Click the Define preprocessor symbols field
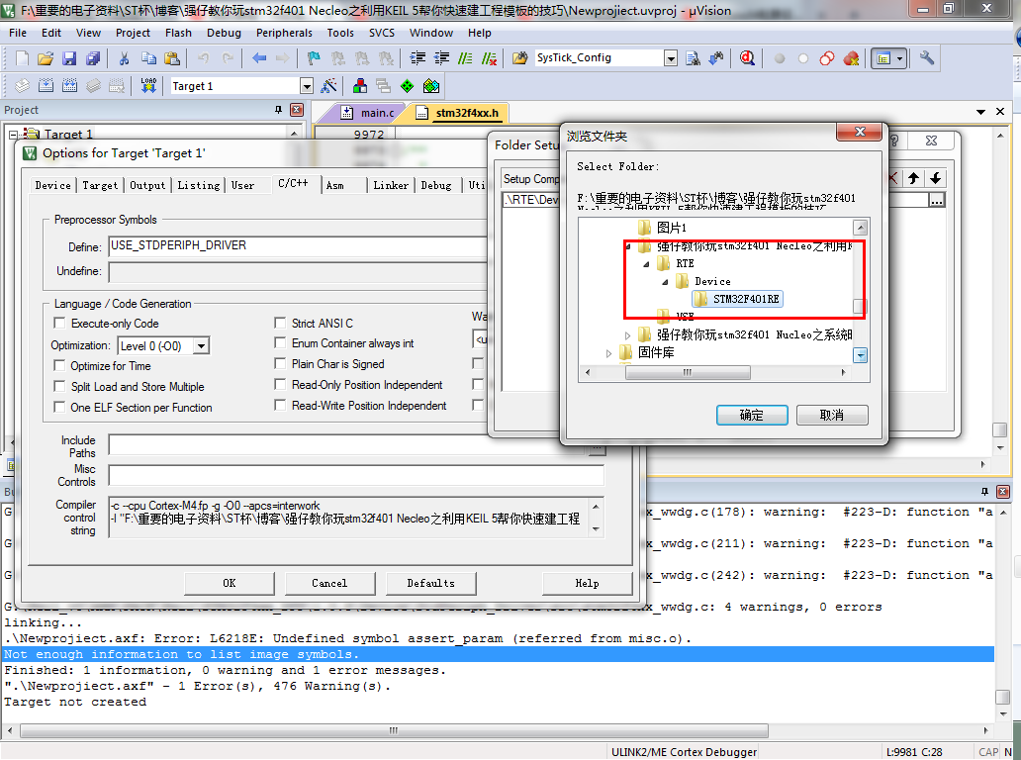 pos(298,246)
